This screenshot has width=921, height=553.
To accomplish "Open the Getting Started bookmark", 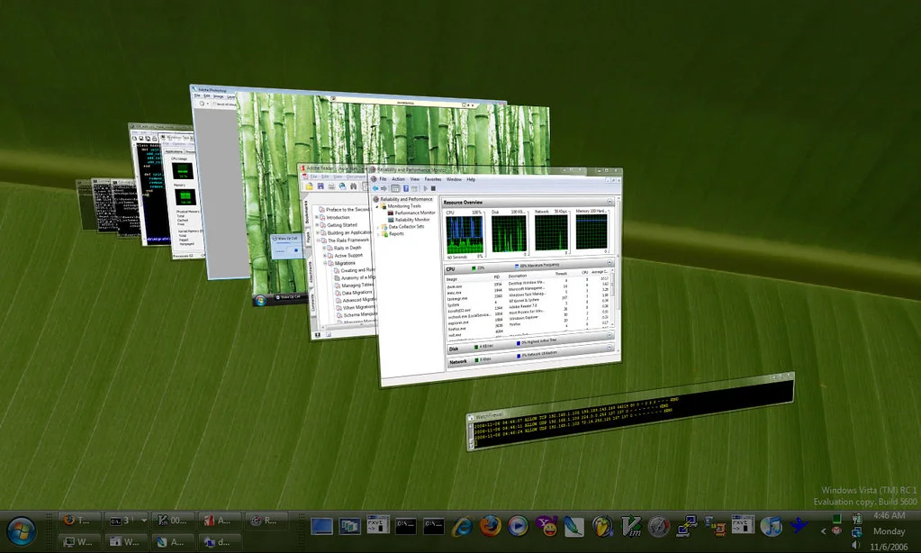I will [342, 225].
